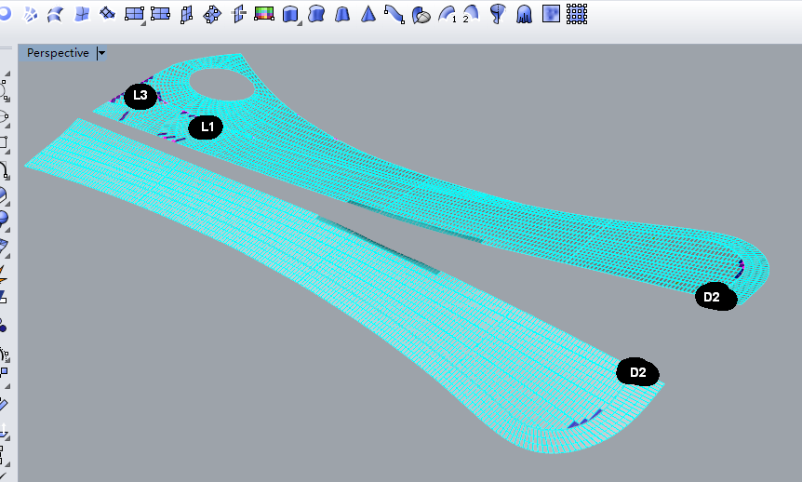Select the Loft surface tool icon

[x=317, y=14]
